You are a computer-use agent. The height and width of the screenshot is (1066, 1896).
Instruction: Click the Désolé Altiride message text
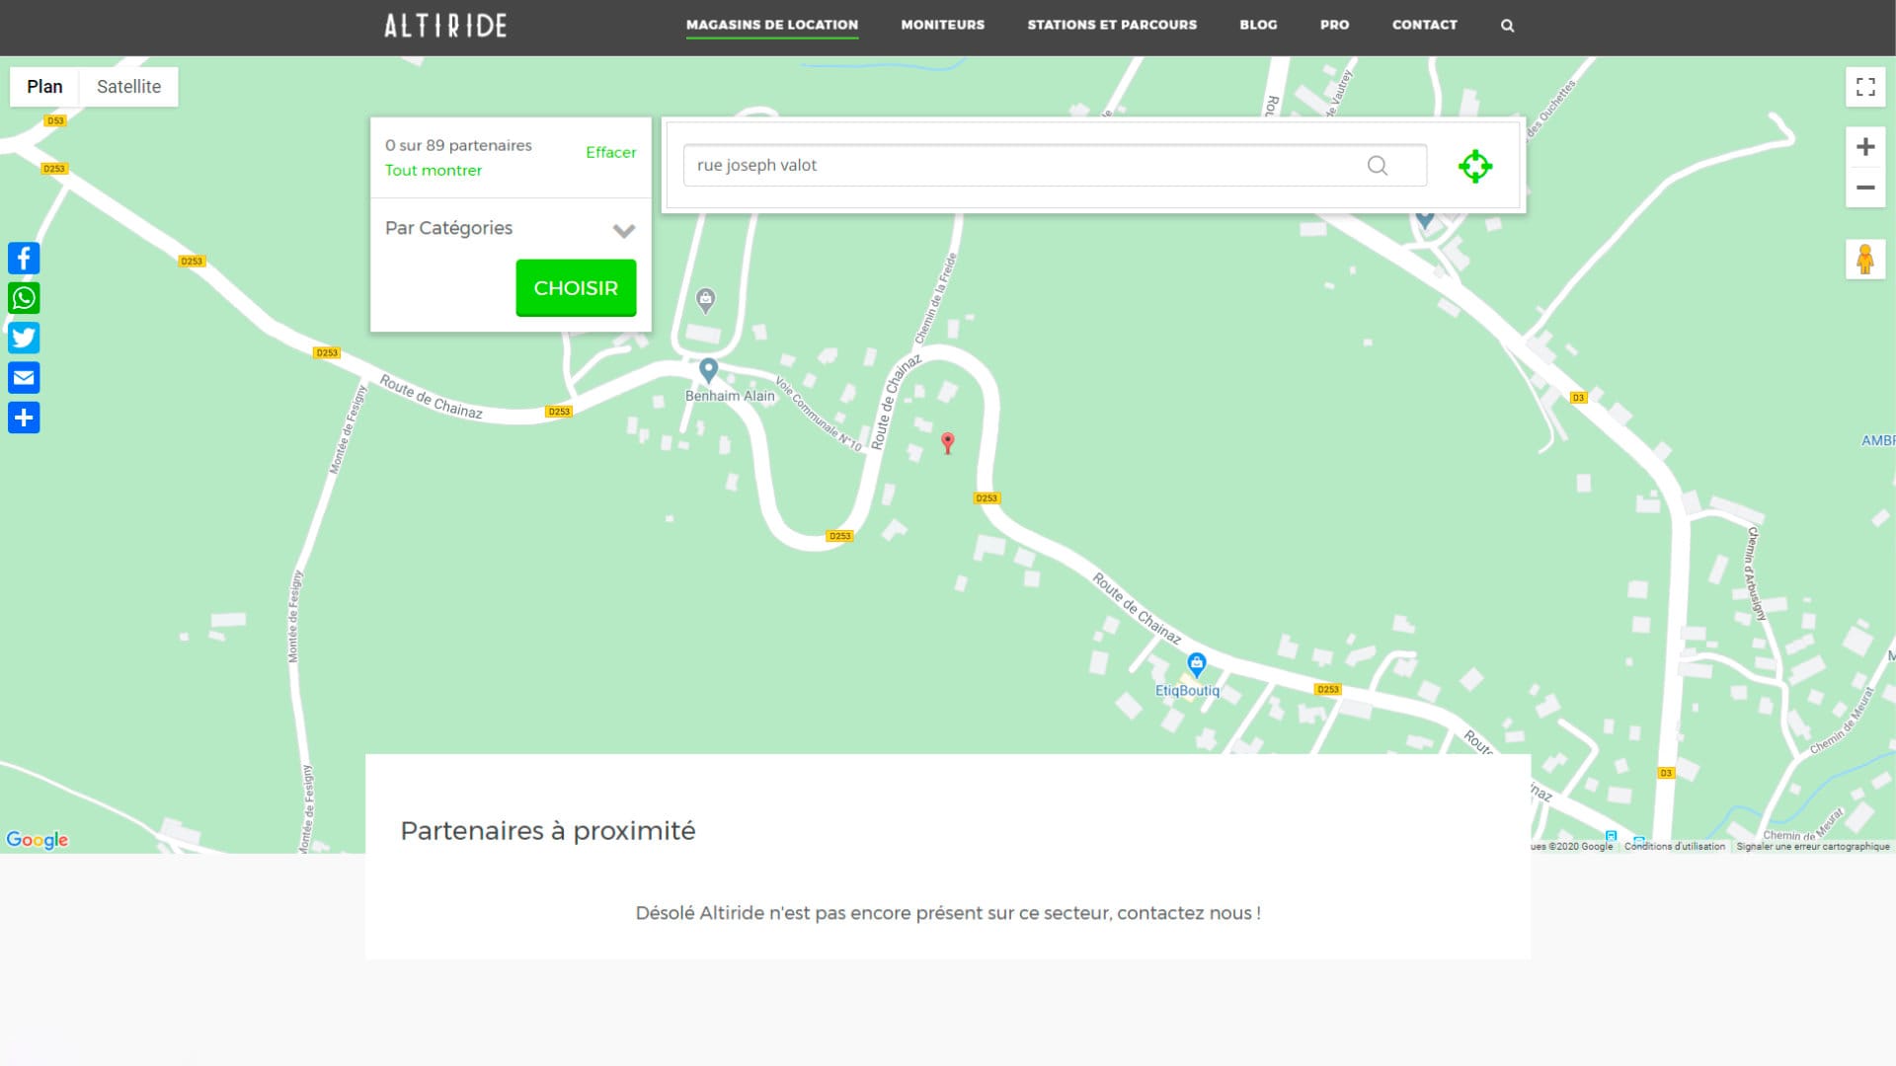coord(948,913)
